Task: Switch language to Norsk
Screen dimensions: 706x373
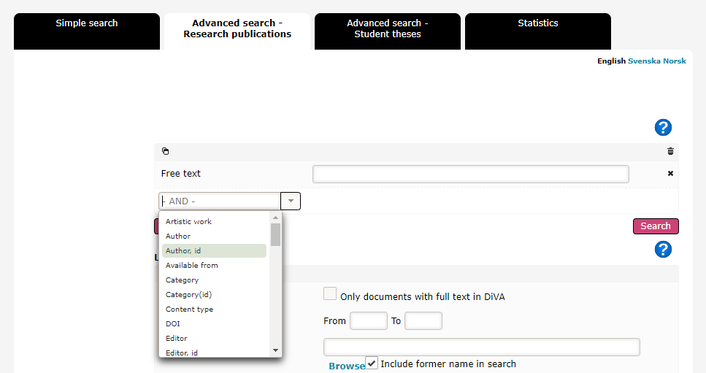Action: pyautogui.click(x=675, y=61)
